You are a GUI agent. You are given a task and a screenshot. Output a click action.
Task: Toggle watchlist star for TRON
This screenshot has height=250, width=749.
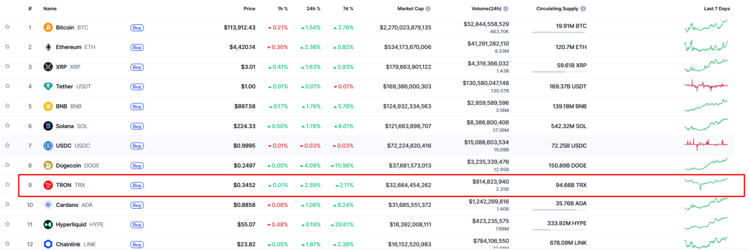tap(8, 185)
